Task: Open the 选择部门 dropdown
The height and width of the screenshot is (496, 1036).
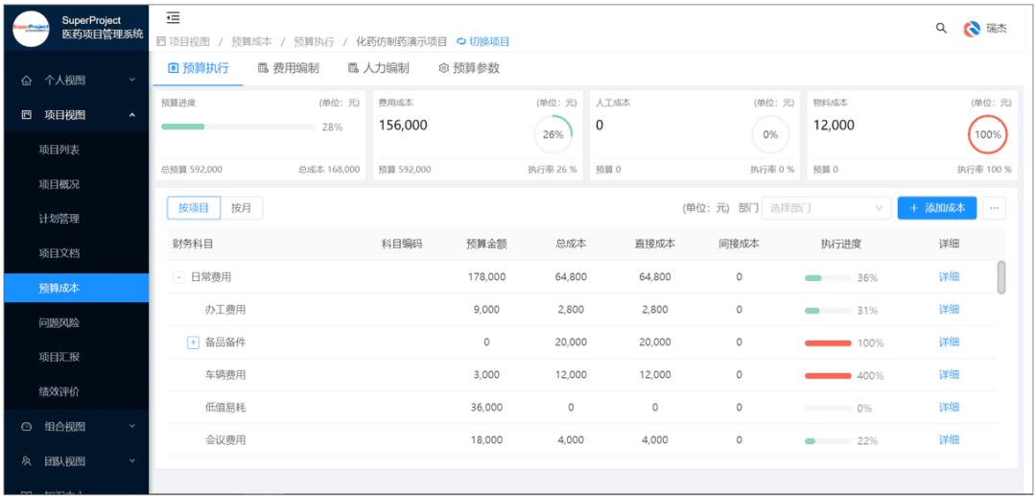Action: point(826,208)
